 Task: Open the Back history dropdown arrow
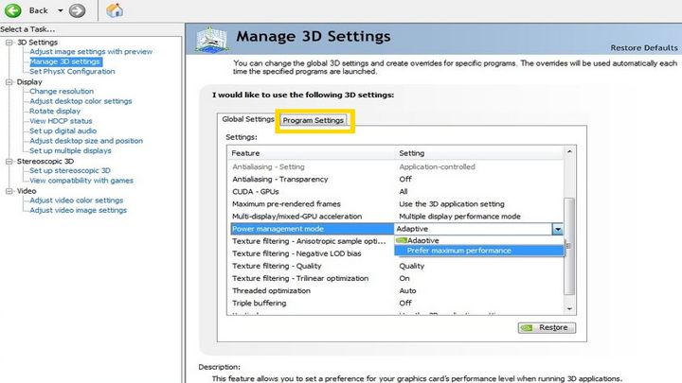click(x=61, y=10)
